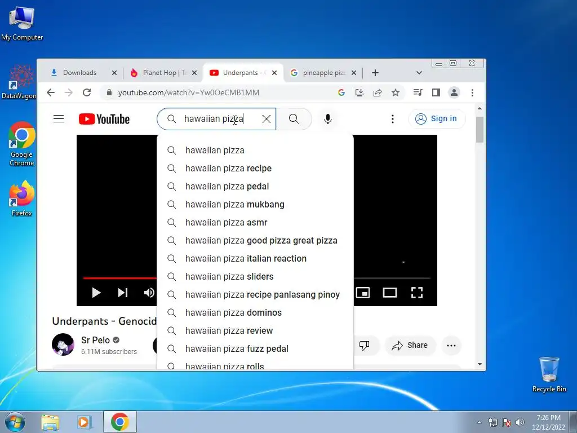Open media controls in Chrome toolbar
The width and height of the screenshot is (577, 433).
coord(418,92)
